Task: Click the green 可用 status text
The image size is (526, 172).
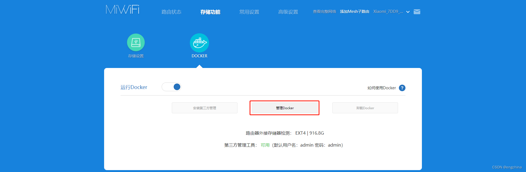Action: click(x=265, y=145)
